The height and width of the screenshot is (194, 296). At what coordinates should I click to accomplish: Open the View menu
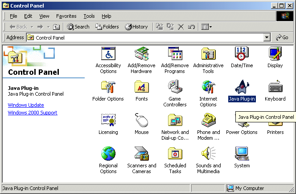[44, 16]
